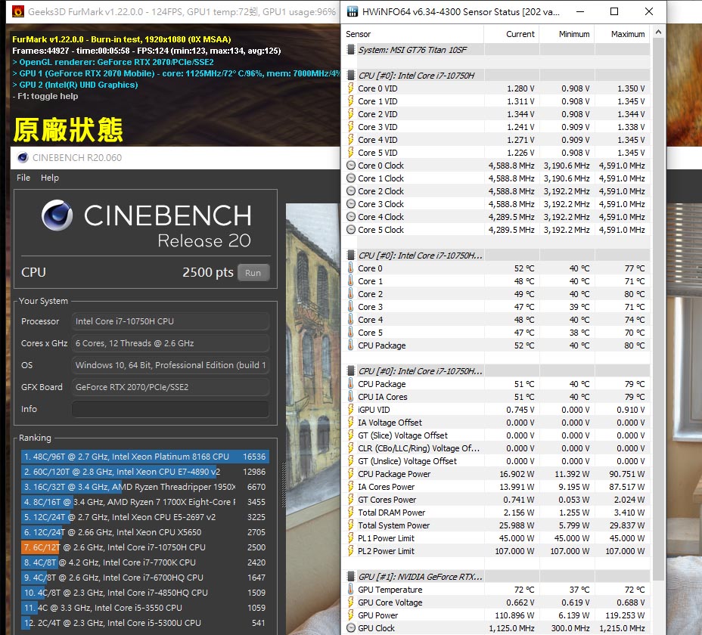Image resolution: width=702 pixels, height=635 pixels.
Task: Click the Core 5 Clock icon
Action: pos(351,230)
